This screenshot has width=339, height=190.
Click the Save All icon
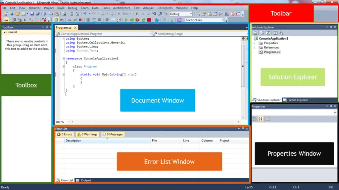pos(37,14)
